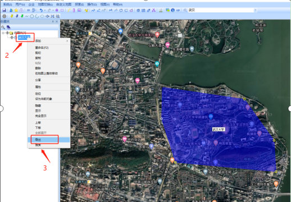The width and height of the screenshot is (291, 202).
Task: Click the Save disk icon in toolbar
Action: [4, 10]
